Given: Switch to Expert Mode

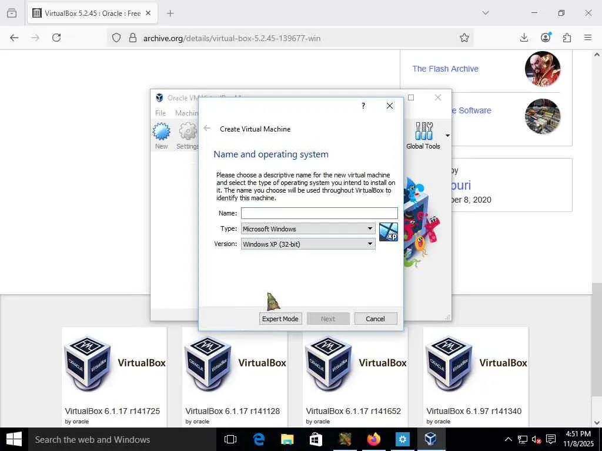Looking at the screenshot, I should click(x=280, y=319).
